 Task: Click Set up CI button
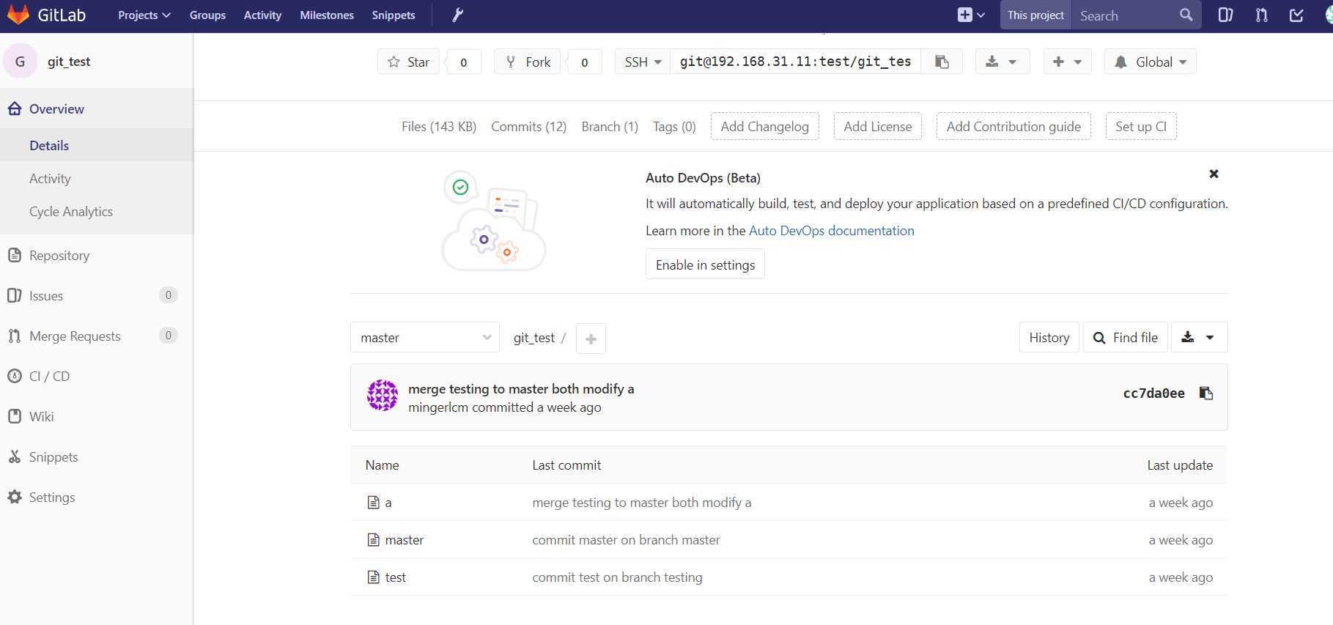1141,126
